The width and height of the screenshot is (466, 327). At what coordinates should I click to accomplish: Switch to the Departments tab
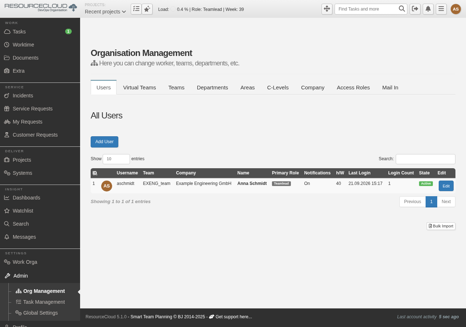point(212,88)
